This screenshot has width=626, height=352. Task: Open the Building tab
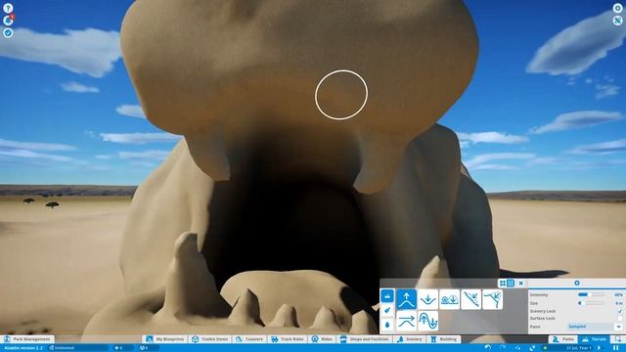point(444,339)
